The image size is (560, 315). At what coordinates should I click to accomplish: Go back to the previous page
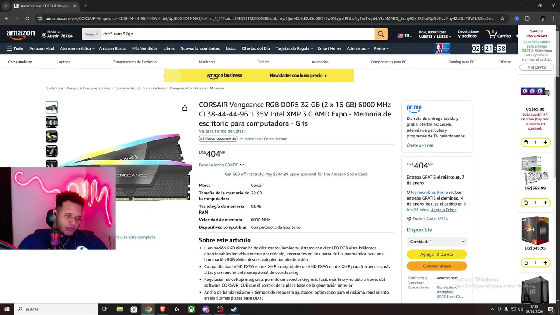pos(6,18)
